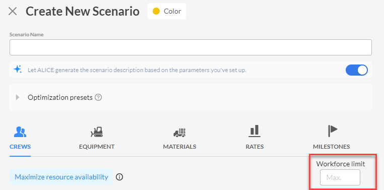The image size is (384, 190).
Task: Select the Equipment bulldozer icon
Action: (97, 132)
